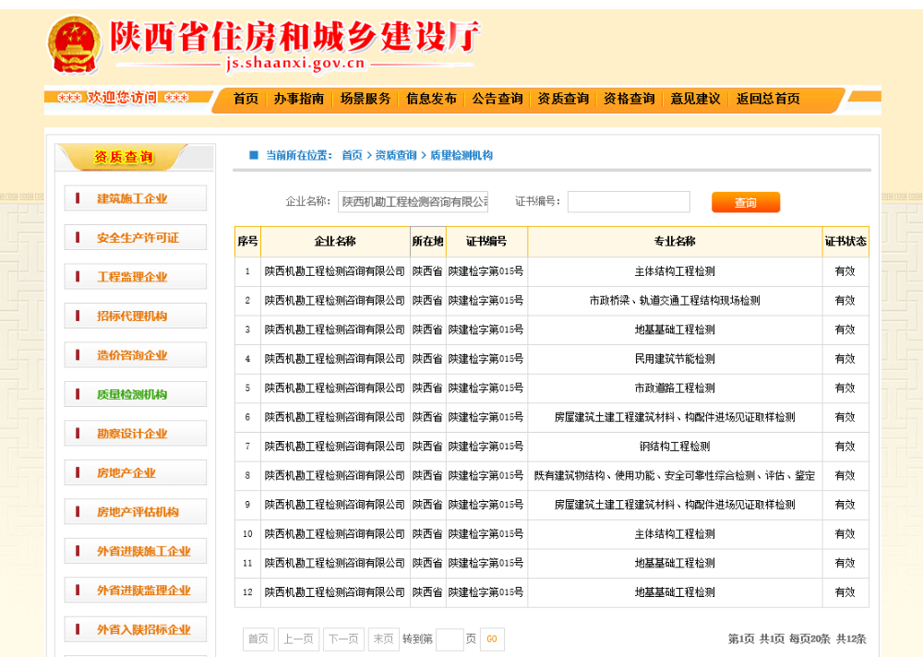Click 返回总首页 in navigation bar
The image size is (923, 657).
767,99
